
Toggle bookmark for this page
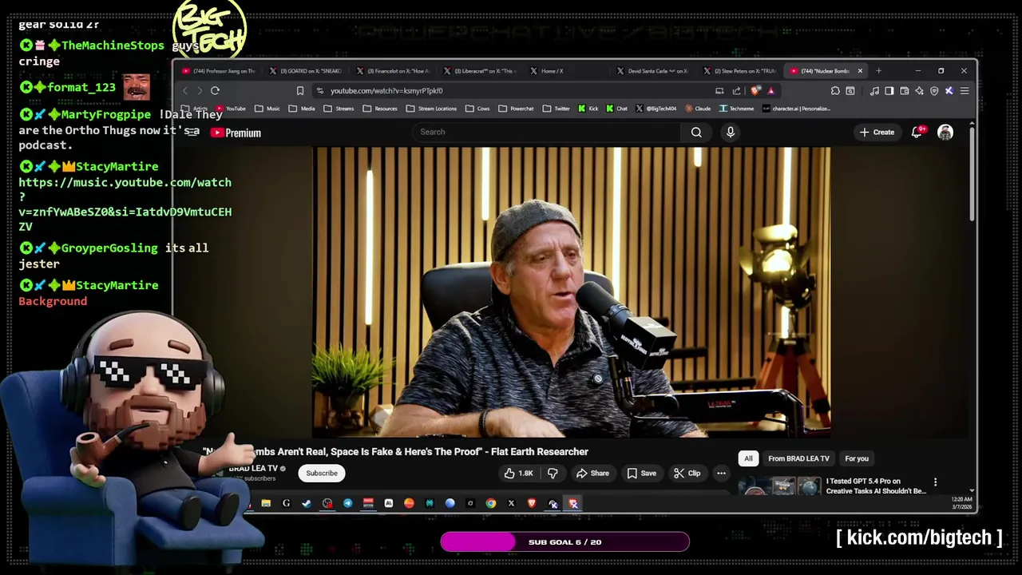coord(300,91)
